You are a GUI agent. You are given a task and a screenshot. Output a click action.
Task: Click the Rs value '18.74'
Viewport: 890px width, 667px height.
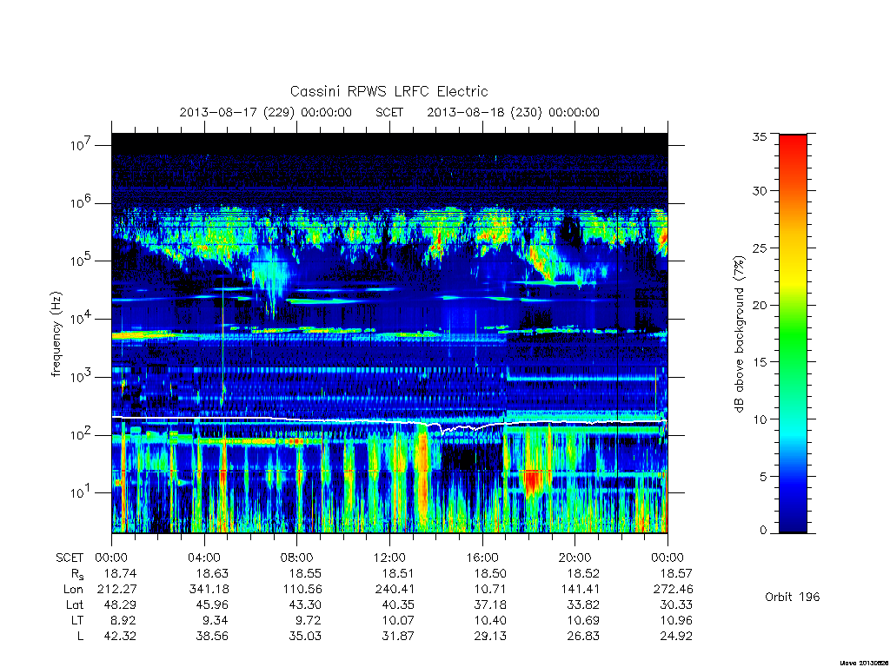pyautogui.click(x=120, y=573)
